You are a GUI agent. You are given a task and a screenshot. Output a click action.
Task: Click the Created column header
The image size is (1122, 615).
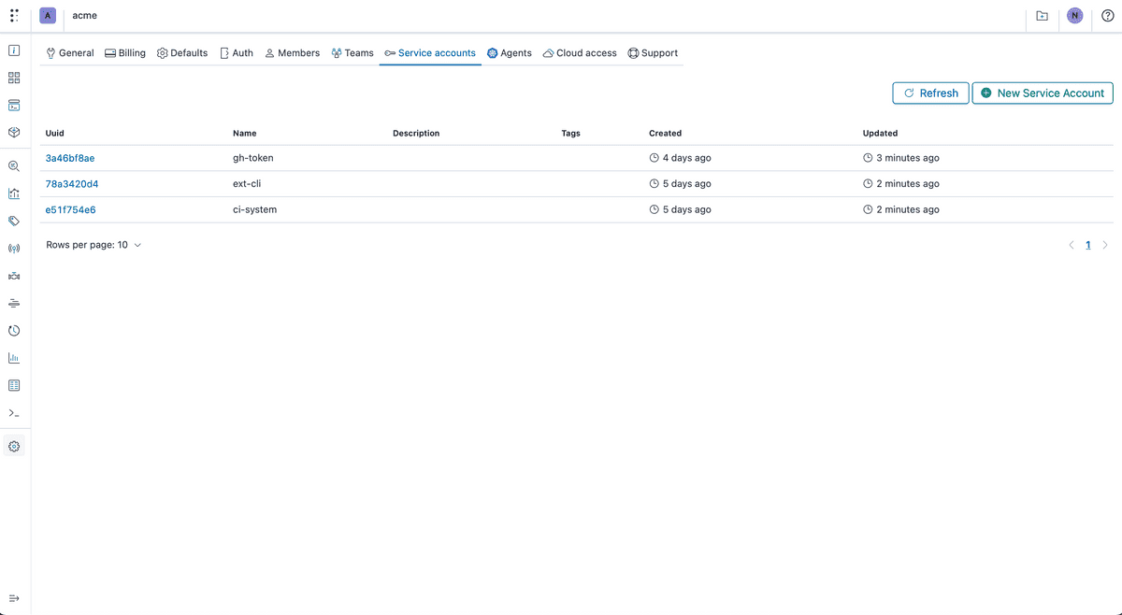(666, 134)
